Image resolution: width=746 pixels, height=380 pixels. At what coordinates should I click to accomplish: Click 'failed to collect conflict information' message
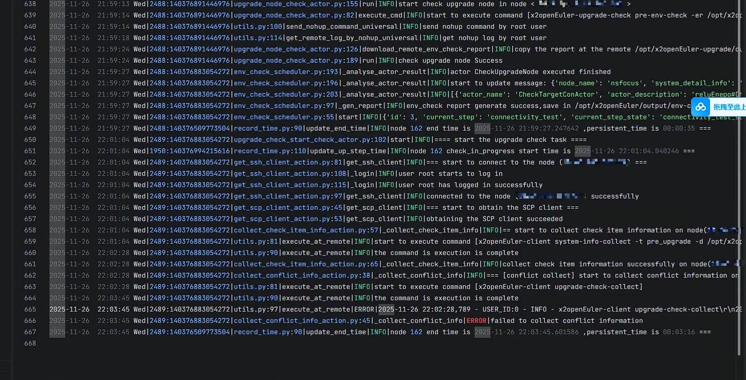pos(567,321)
